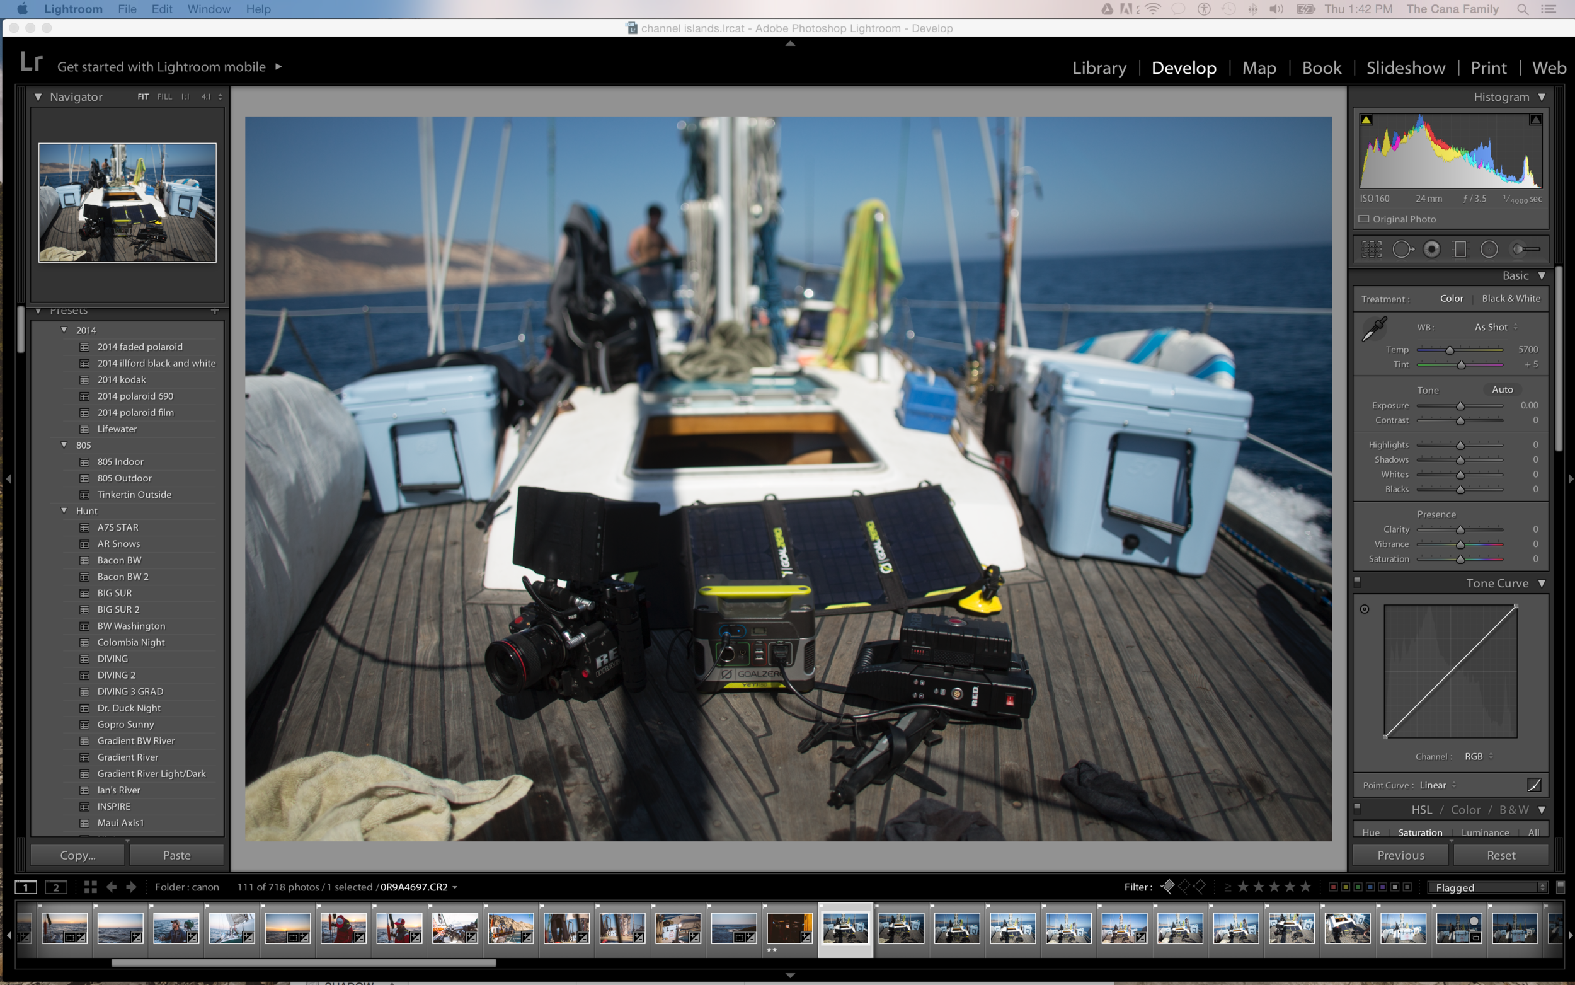Open the Point Curve Linear dropdown

point(1437,785)
